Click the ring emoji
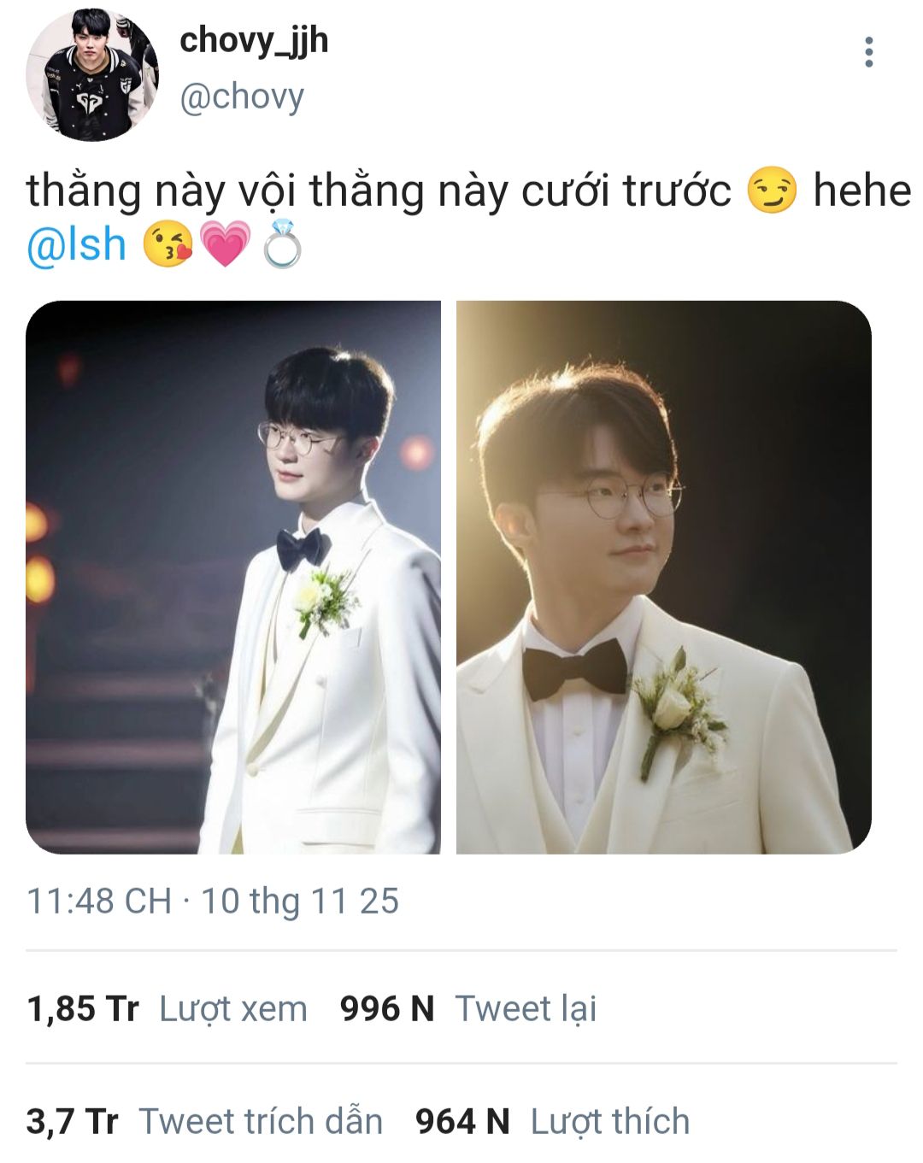923x1163 pixels. click(x=282, y=244)
